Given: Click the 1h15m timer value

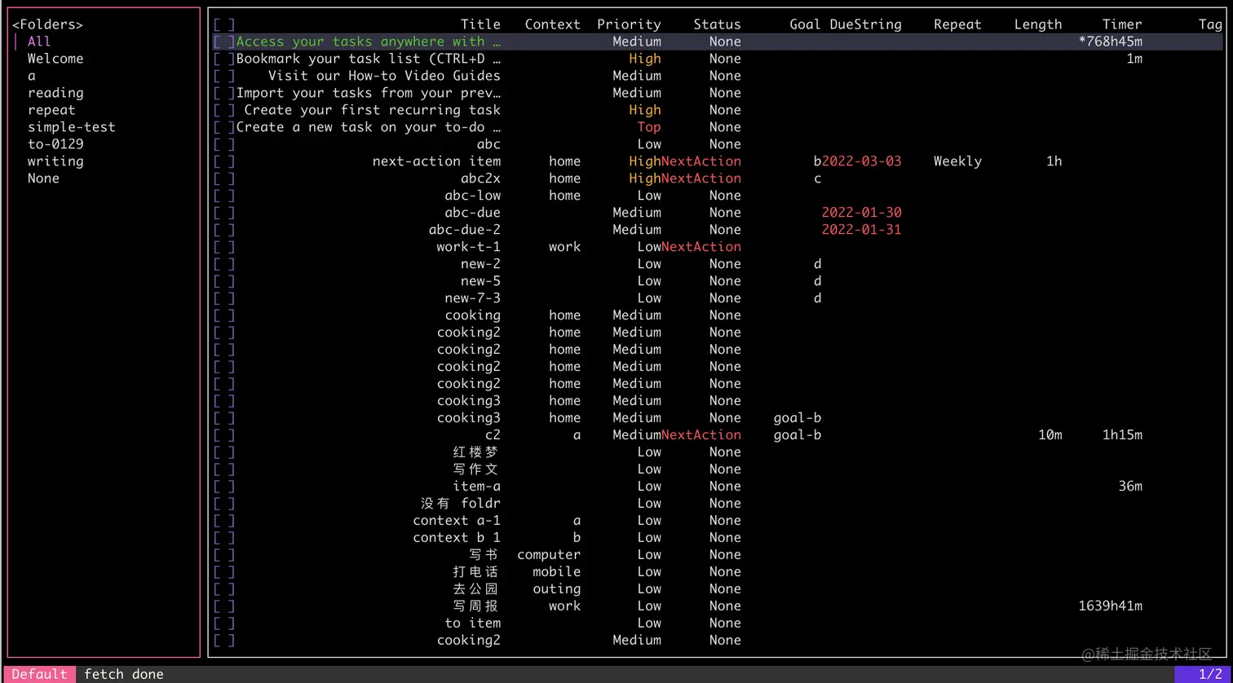Looking at the screenshot, I should 1122,435.
